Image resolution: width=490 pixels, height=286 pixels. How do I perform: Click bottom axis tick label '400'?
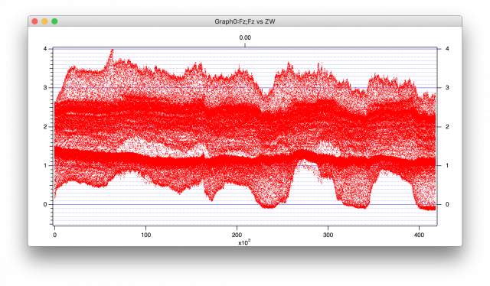(419, 235)
